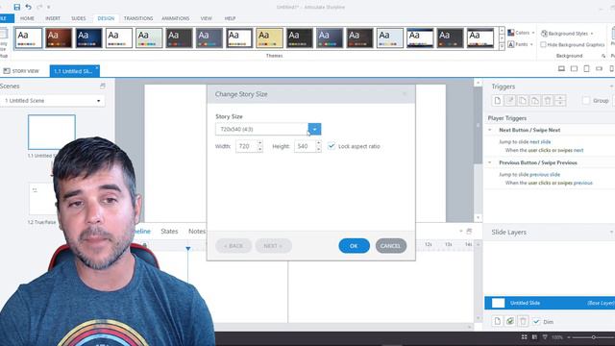Screen dimensions: 615x346
Task: Click the Width input field
Action: (246, 146)
